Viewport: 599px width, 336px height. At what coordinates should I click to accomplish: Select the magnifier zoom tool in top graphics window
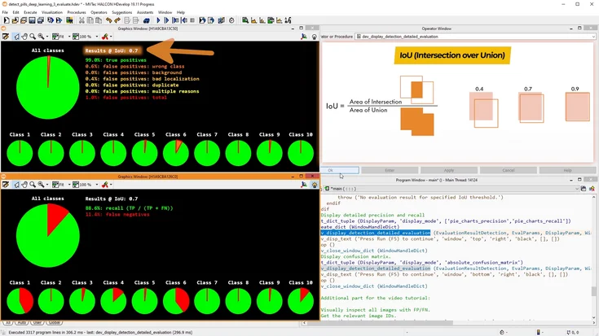[x=33, y=37]
